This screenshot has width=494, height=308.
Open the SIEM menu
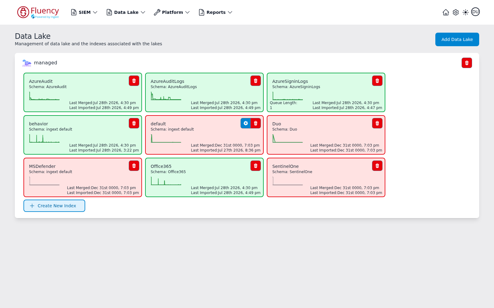84,12
